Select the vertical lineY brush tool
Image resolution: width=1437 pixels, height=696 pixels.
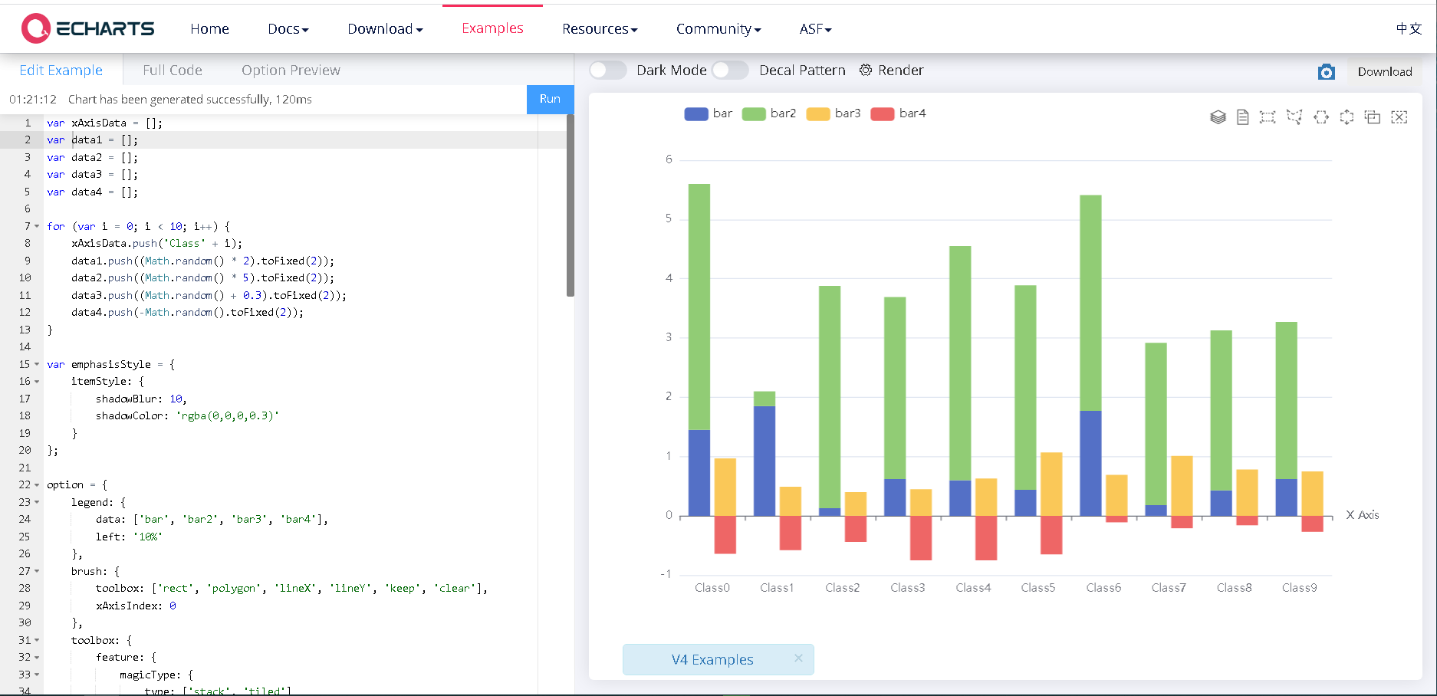pos(1347,117)
